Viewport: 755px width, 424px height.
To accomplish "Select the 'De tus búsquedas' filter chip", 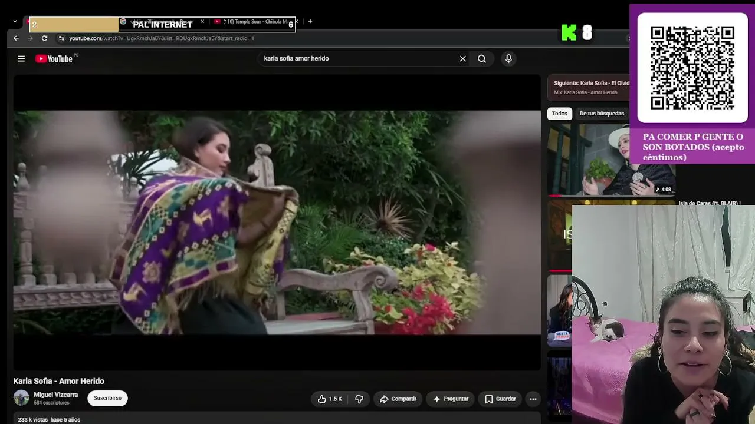I will click(602, 114).
